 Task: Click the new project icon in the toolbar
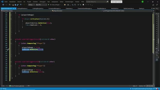pyautogui.click(x=10, y=5)
